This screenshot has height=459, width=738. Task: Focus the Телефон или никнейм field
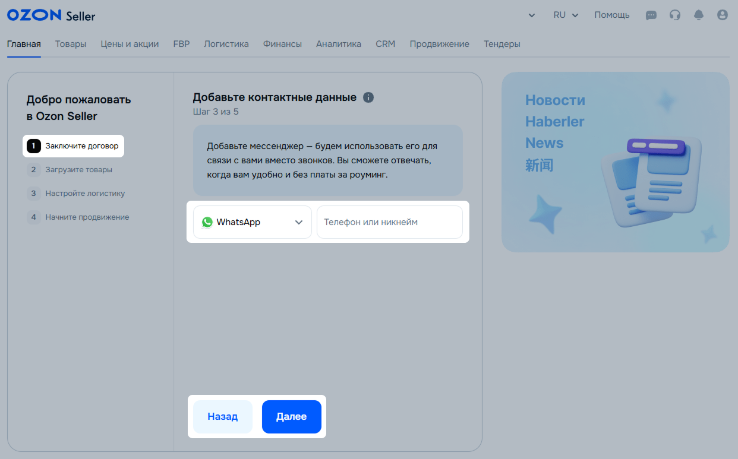pyautogui.click(x=390, y=222)
